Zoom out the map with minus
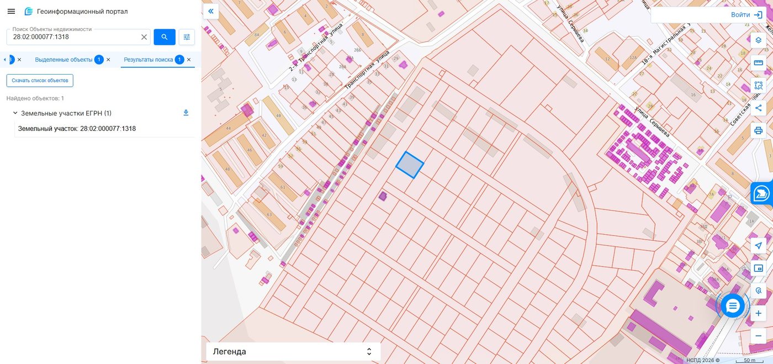Viewport: 773px width, 364px height. 759,335
